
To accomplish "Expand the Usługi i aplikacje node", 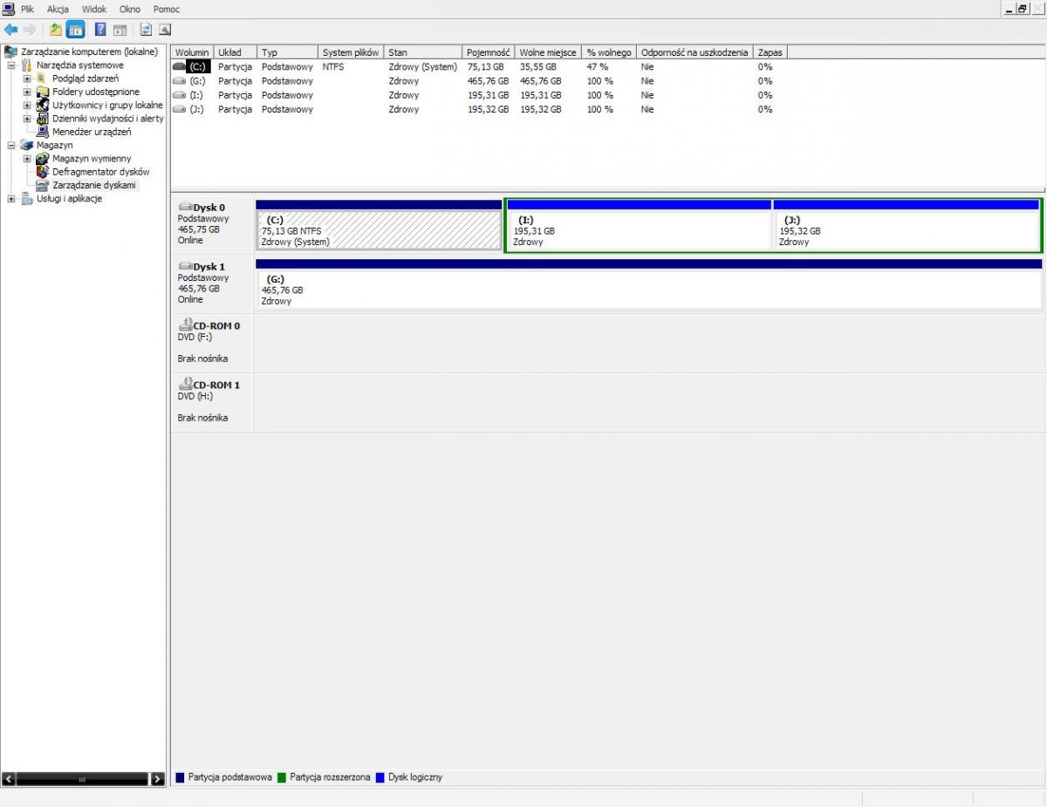I will pyautogui.click(x=11, y=199).
